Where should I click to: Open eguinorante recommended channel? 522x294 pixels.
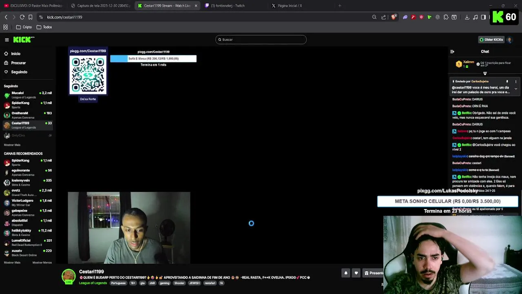[28, 172]
